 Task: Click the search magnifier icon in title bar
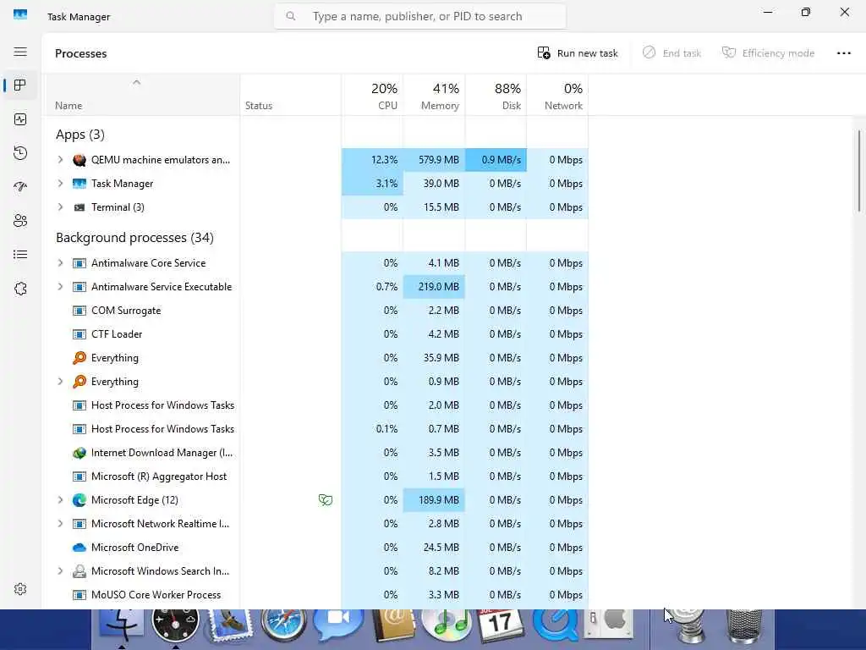[x=291, y=17]
